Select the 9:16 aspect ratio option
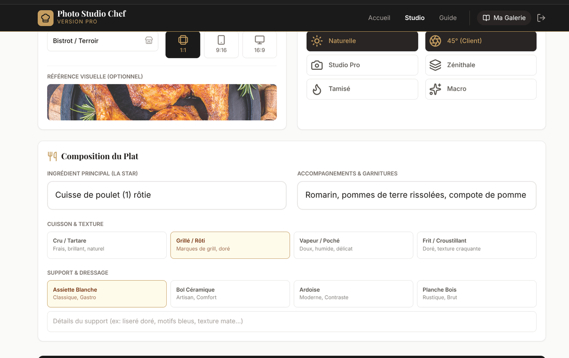Image resolution: width=569 pixels, height=358 pixels. pyautogui.click(x=221, y=44)
